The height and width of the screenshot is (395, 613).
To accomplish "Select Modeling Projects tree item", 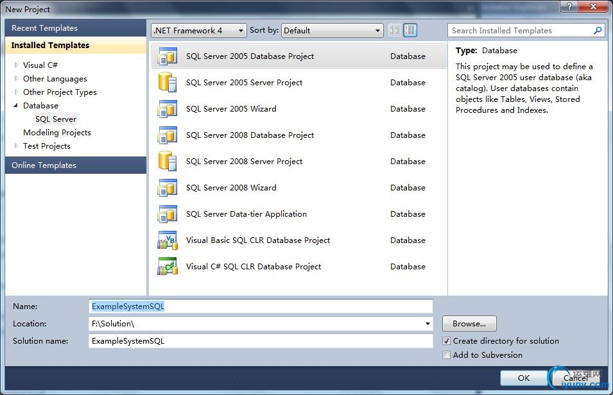I will click(57, 133).
